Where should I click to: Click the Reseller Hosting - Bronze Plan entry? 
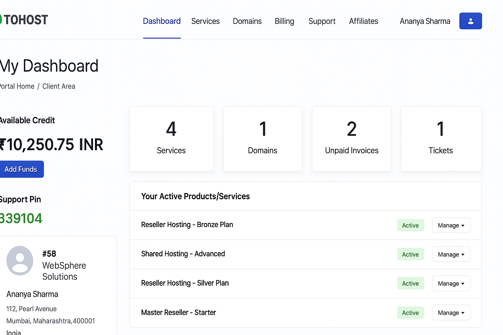coord(187,225)
